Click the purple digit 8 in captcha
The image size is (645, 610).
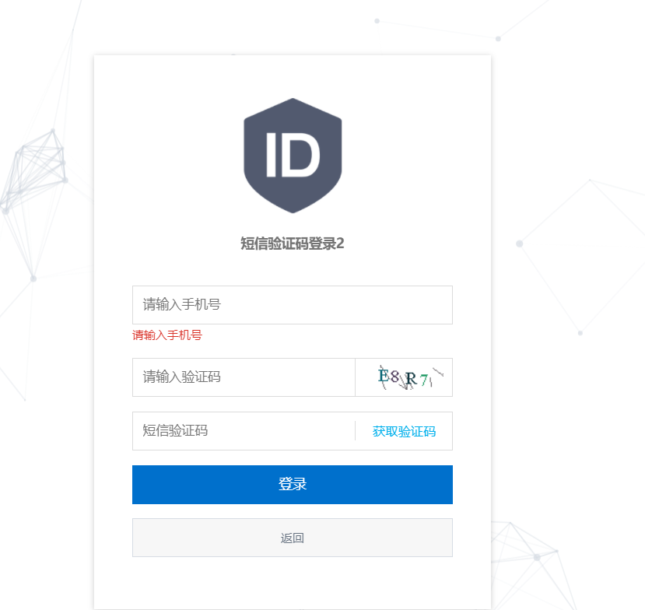(394, 376)
